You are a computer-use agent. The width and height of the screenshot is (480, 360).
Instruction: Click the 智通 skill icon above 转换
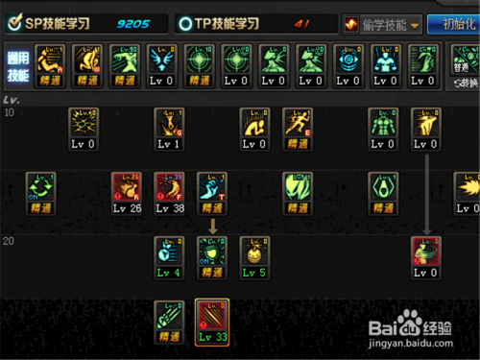[466, 60]
